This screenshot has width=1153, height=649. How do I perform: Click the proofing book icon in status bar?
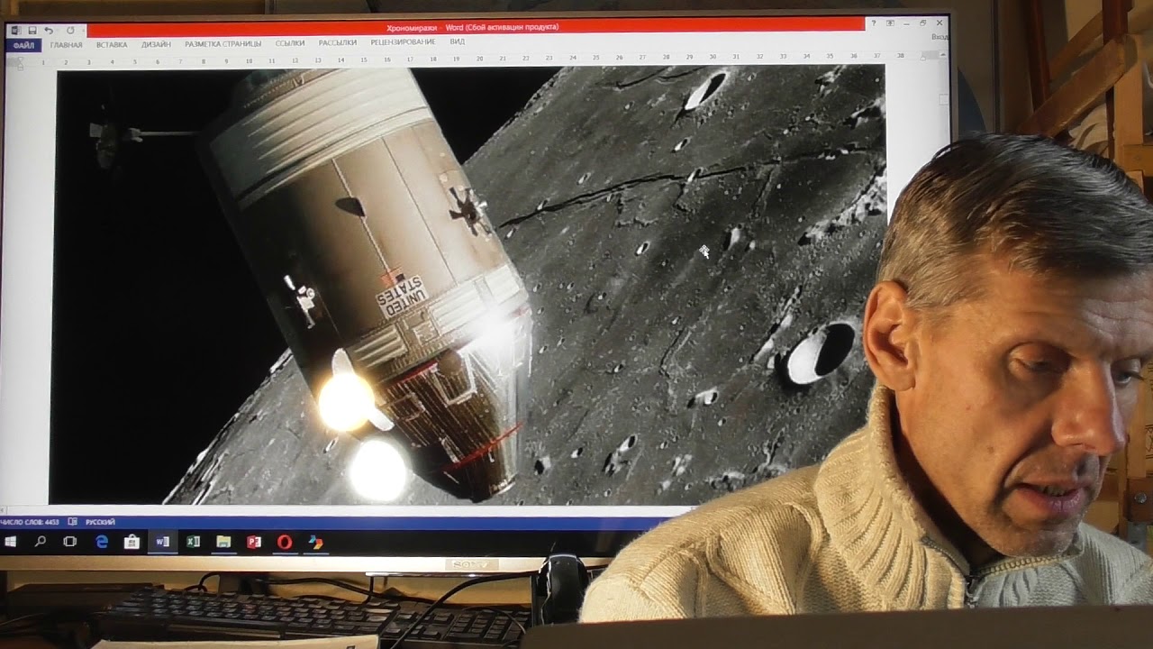[x=72, y=522]
